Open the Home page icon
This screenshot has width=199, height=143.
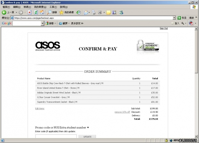click(x=42, y=12)
